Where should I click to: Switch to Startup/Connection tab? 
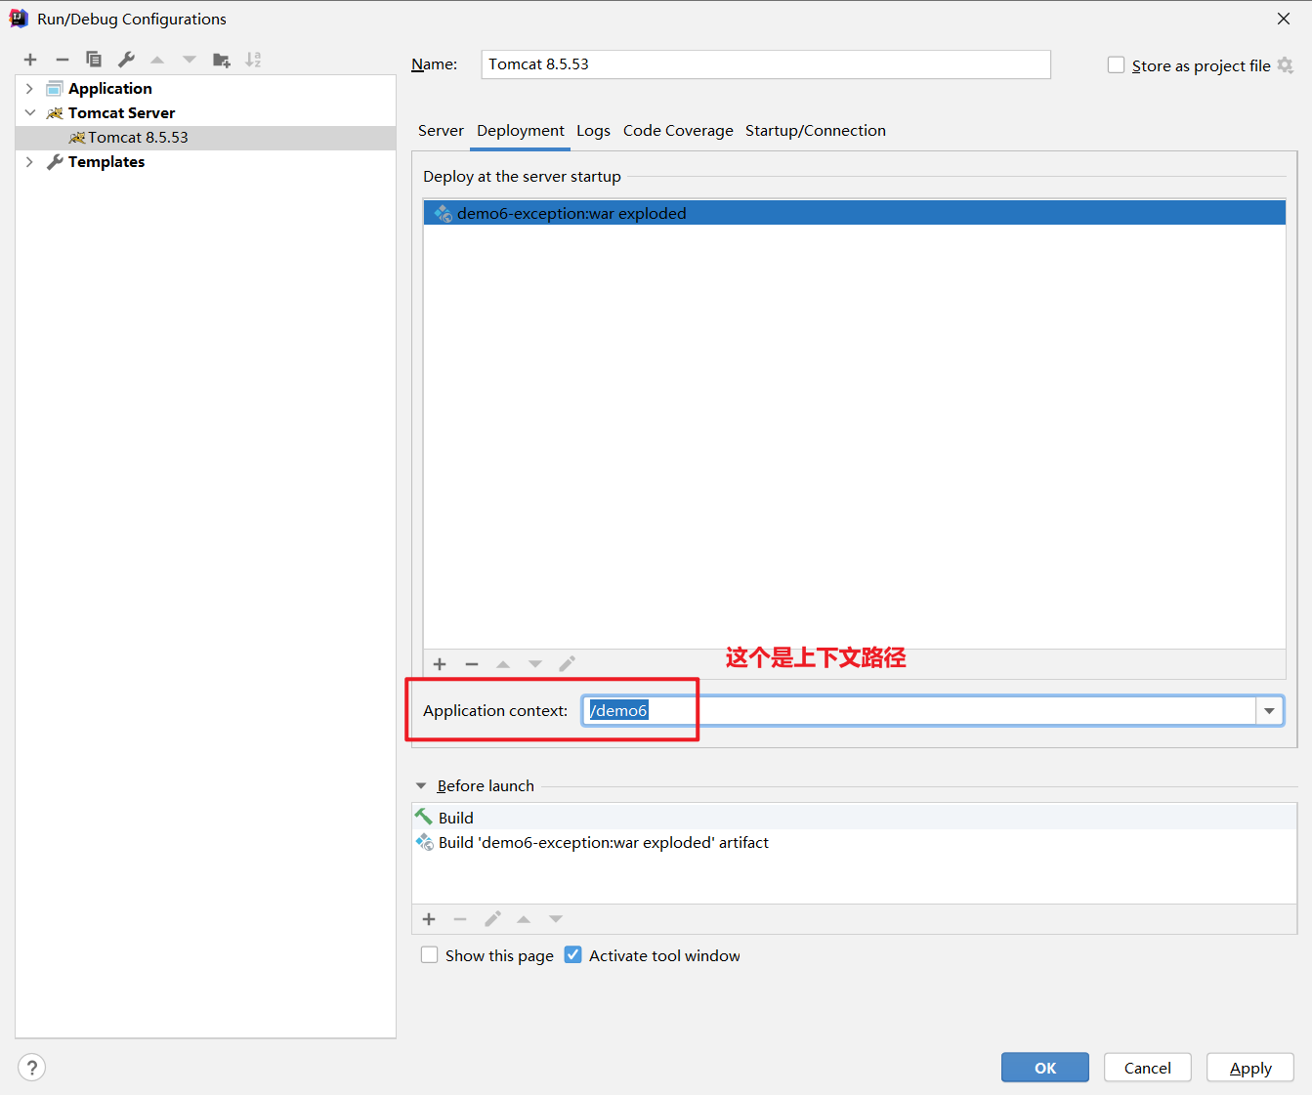[816, 131]
